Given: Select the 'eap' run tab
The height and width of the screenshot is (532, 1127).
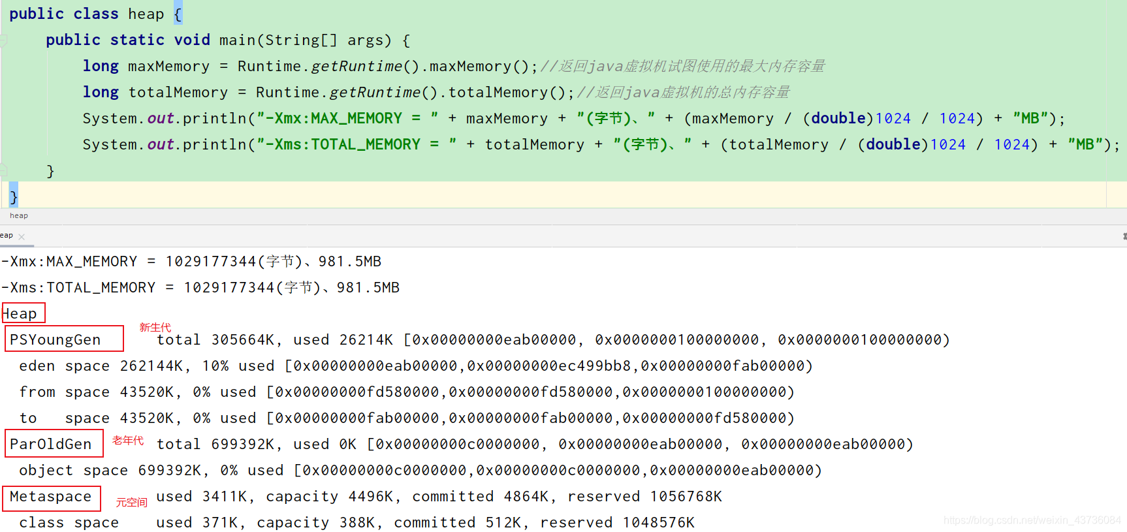Looking at the screenshot, I should click(x=7, y=236).
